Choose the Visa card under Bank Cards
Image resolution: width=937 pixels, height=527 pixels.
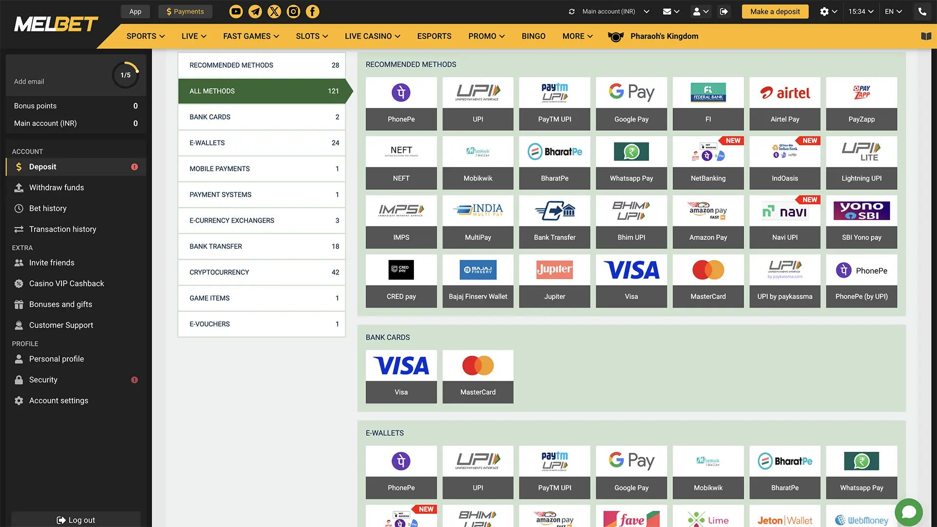[x=401, y=376]
